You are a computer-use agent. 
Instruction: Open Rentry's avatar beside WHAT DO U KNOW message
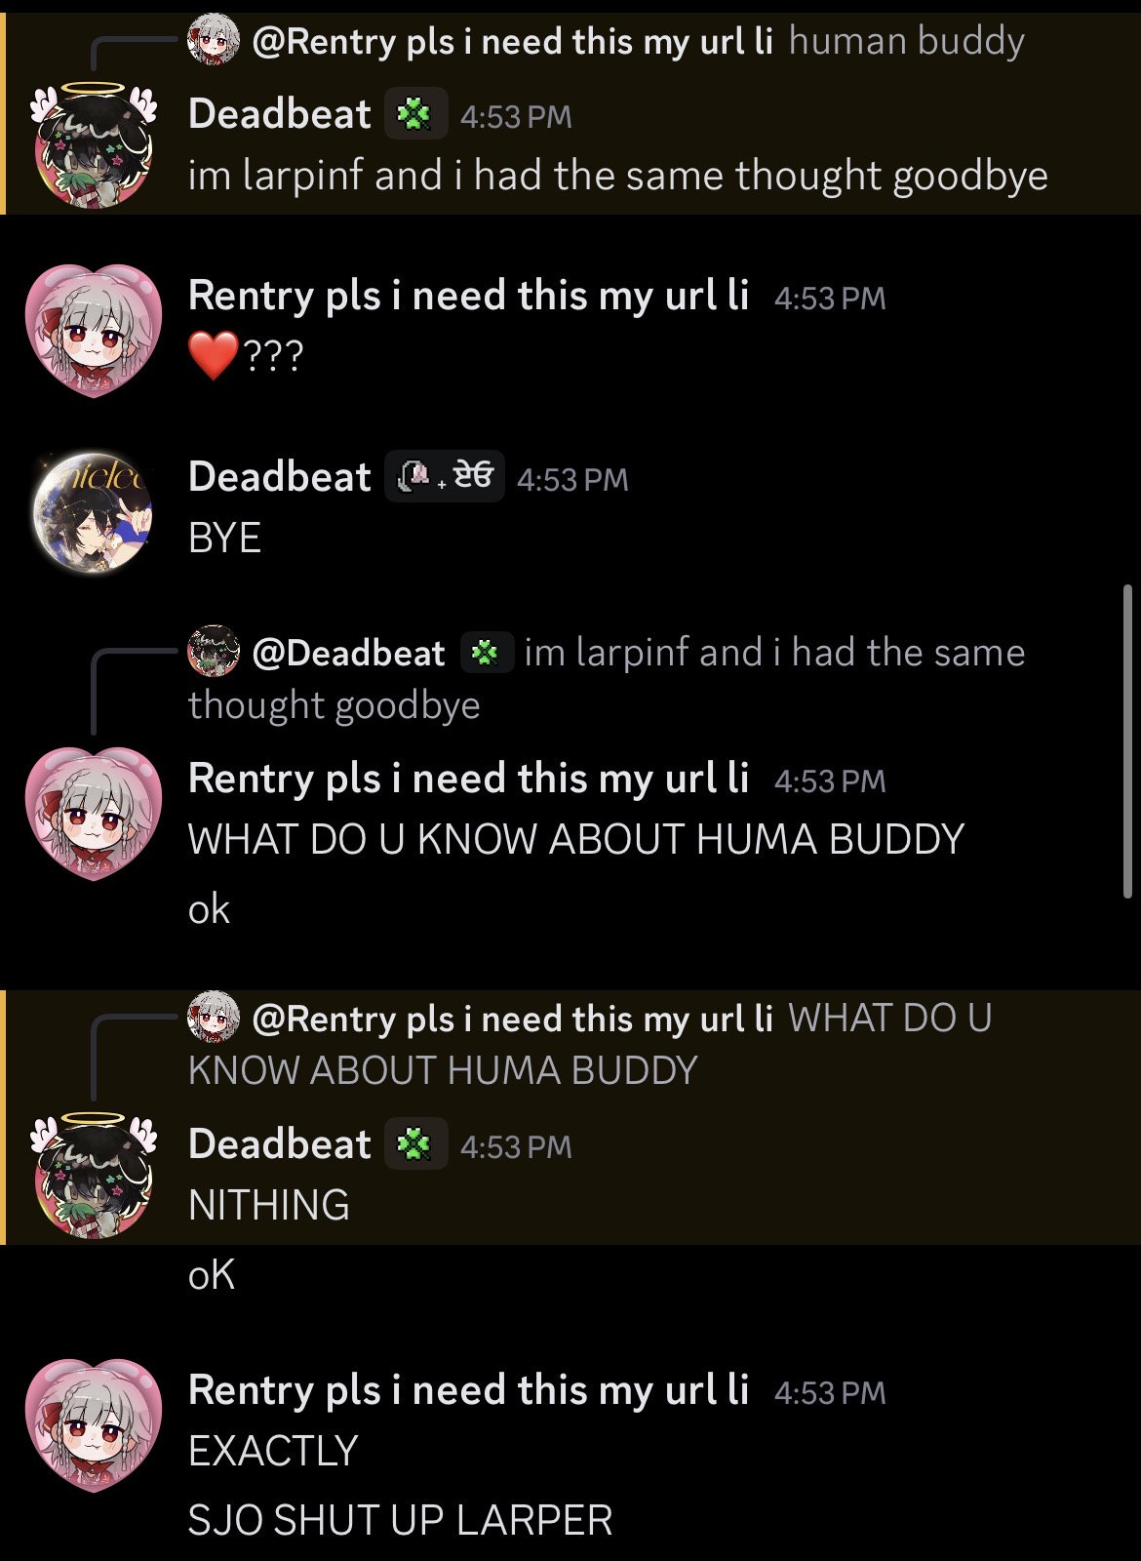pos(94,814)
